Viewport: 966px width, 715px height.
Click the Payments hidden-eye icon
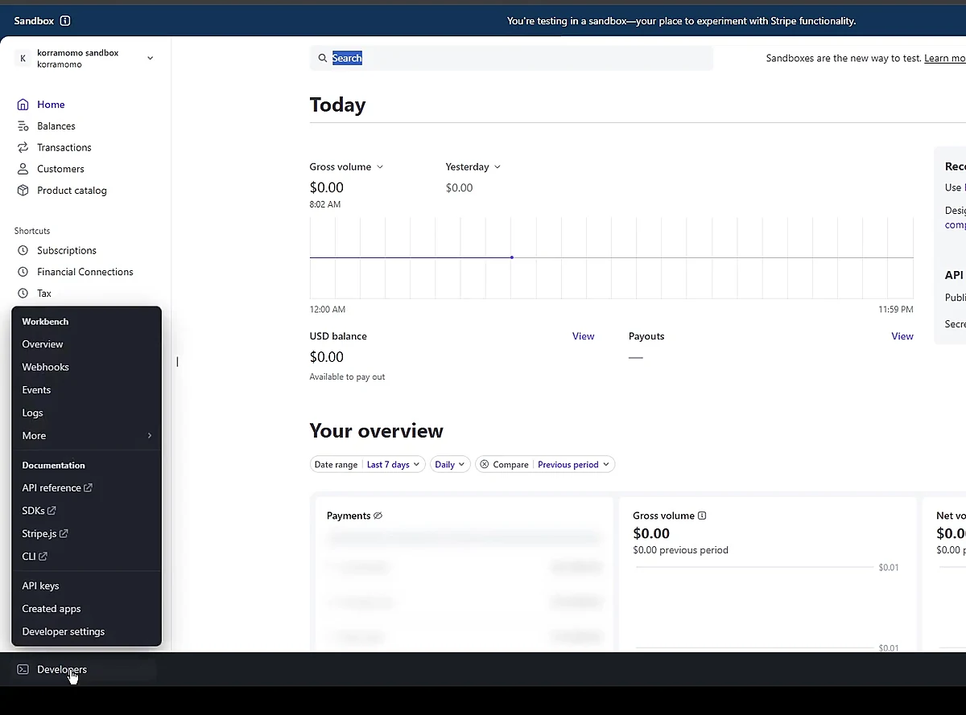pos(378,516)
